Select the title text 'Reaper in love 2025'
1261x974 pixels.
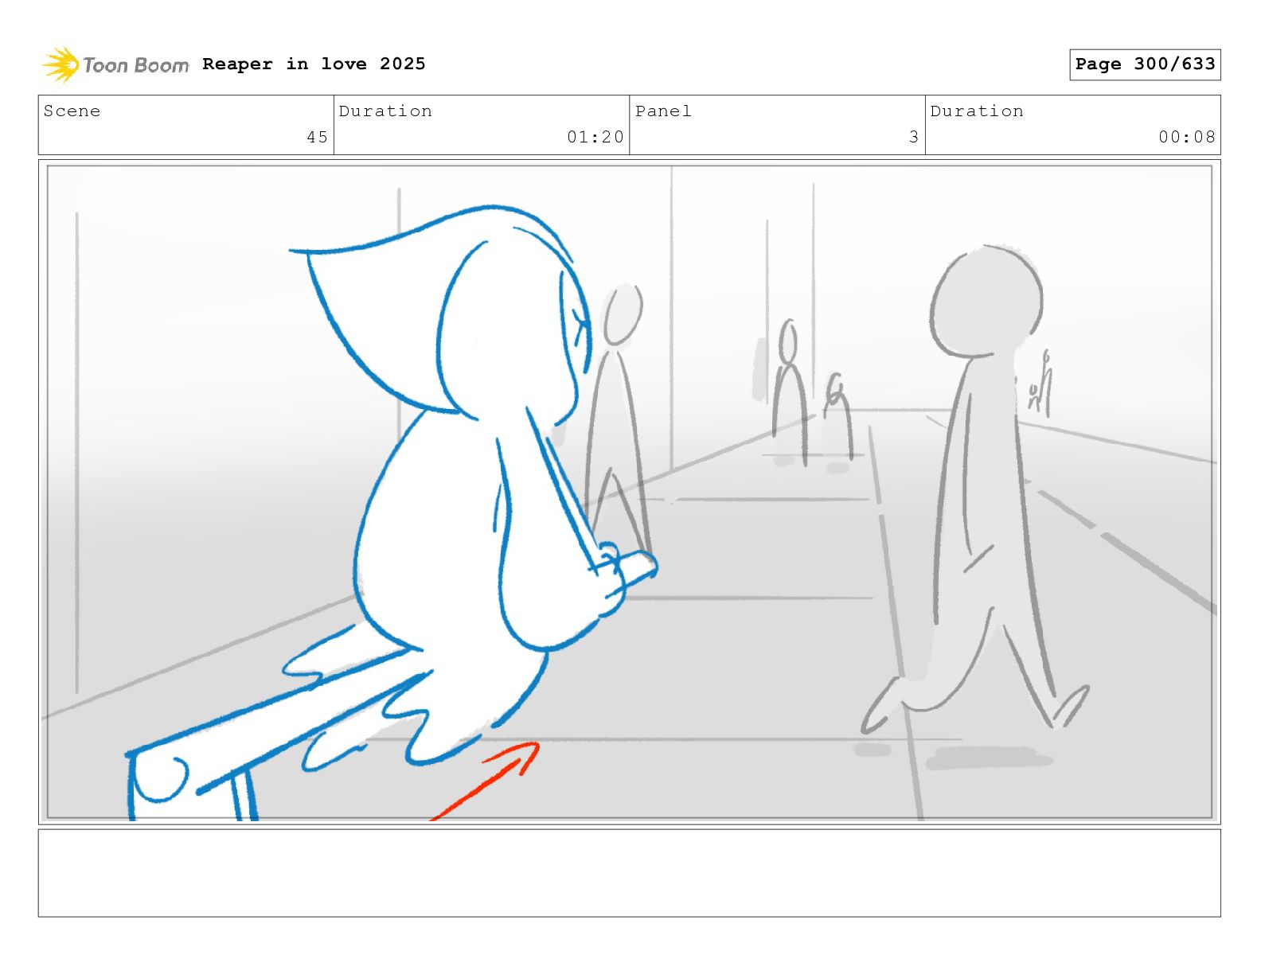[314, 64]
